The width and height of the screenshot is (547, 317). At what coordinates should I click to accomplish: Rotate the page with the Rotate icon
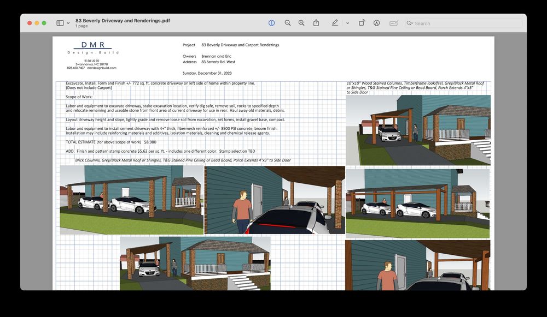click(x=362, y=23)
